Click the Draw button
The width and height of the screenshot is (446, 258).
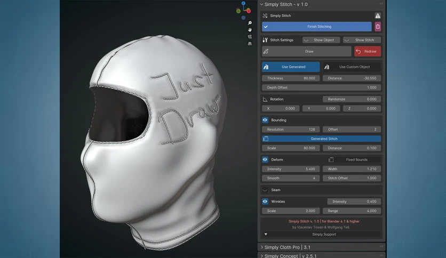[x=307, y=51]
